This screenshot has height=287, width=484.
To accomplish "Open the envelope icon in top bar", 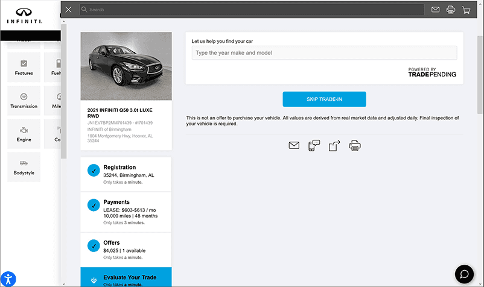I will coord(435,10).
